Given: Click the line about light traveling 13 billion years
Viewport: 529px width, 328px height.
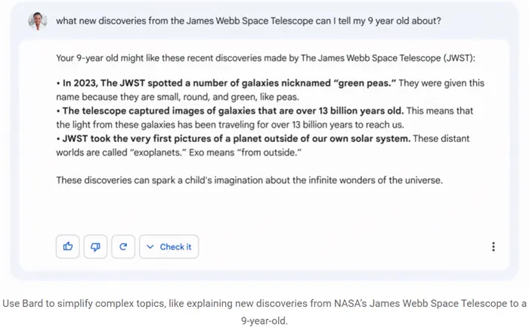Looking at the screenshot, I should pyautogui.click(x=230, y=125).
